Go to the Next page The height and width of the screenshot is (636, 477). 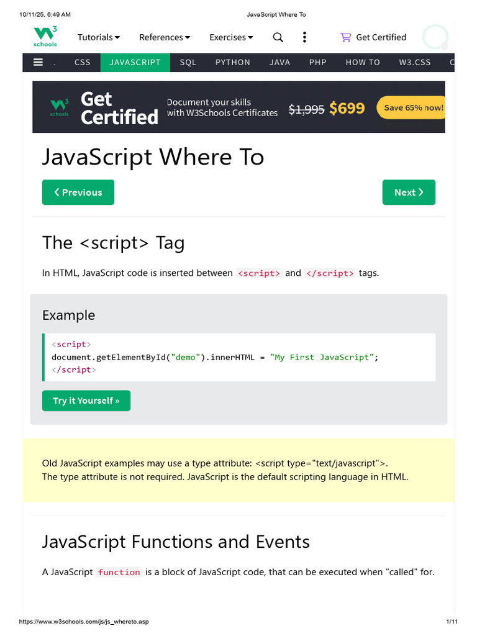pyautogui.click(x=409, y=193)
